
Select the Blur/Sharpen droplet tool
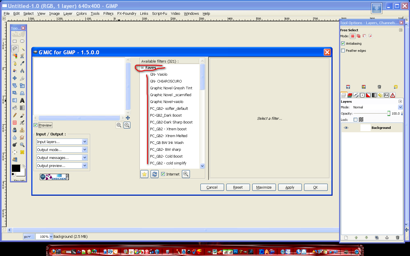tap(15, 137)
